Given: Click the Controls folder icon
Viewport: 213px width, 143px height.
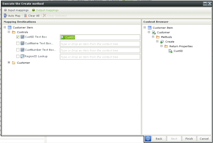Looking at the screenshot, I should pyautogui.click(x=14, y=32).
